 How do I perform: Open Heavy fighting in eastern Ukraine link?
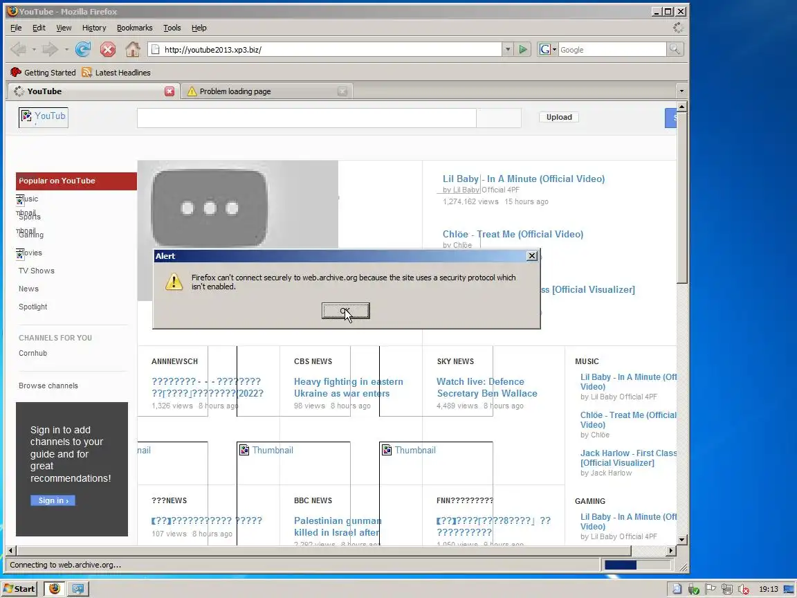tap(348, 388)
